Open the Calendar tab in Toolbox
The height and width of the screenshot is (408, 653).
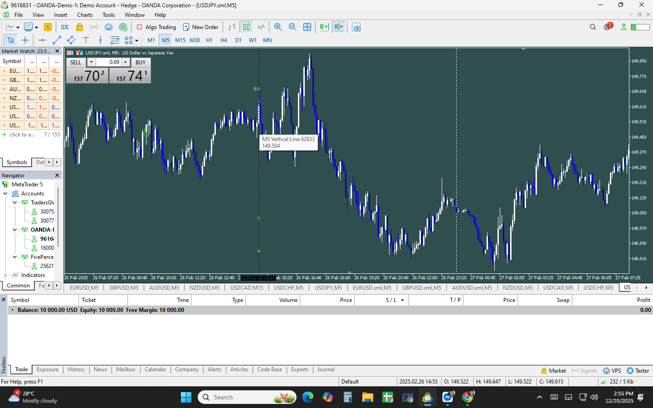pyautogui.click(x=156, y=369)
